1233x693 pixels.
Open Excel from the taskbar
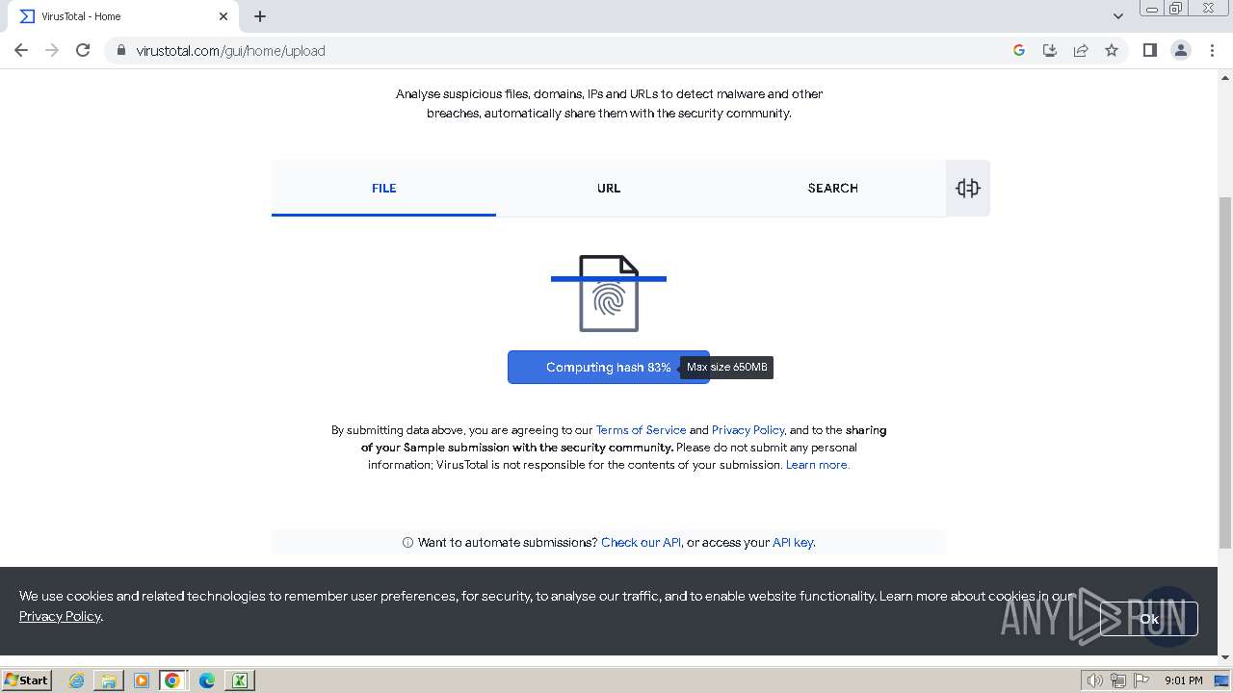[240, 680]
